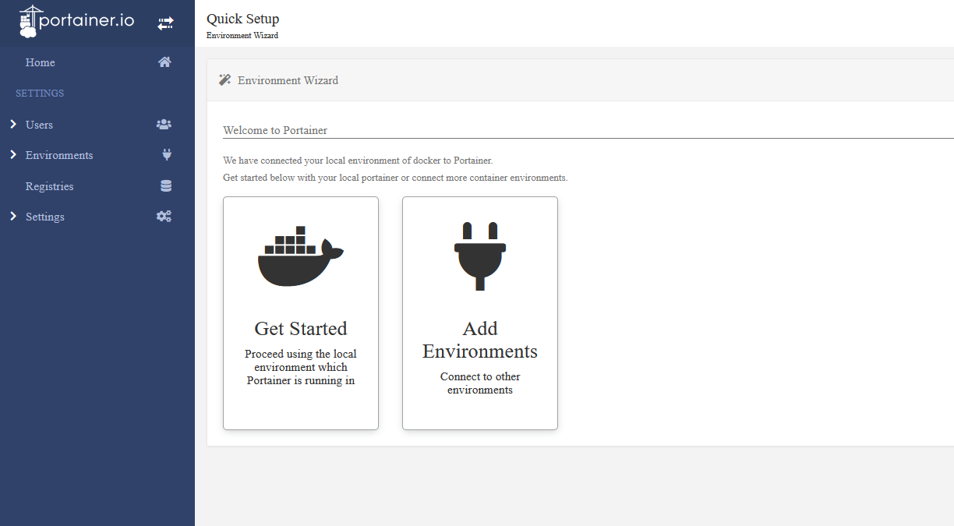This screenshot has height=526, width=954.
Task: Click the Add Environments heading
Action: point(480,340)
